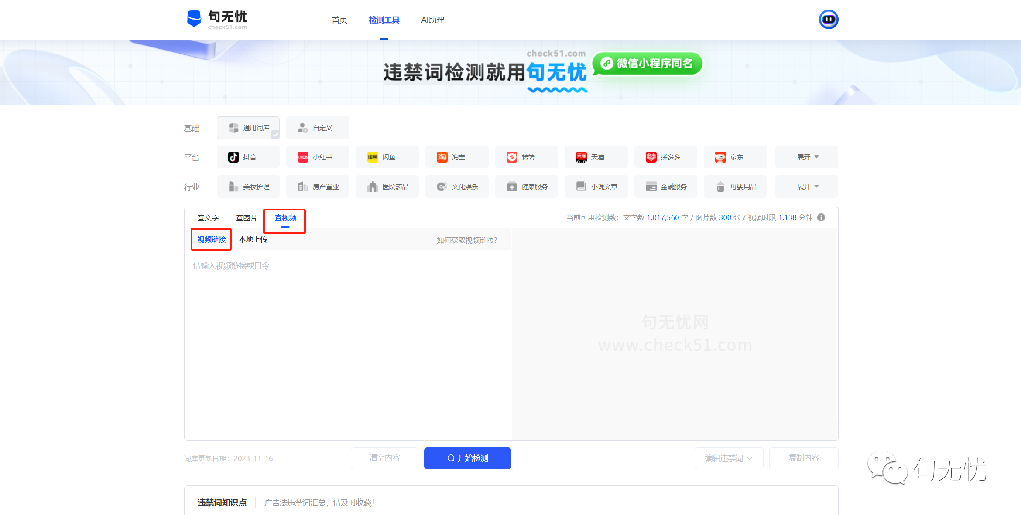Viewport: 1021px width, 515px height.
Task: Switch to the 查文字 tab
Action: click(208, 218)
